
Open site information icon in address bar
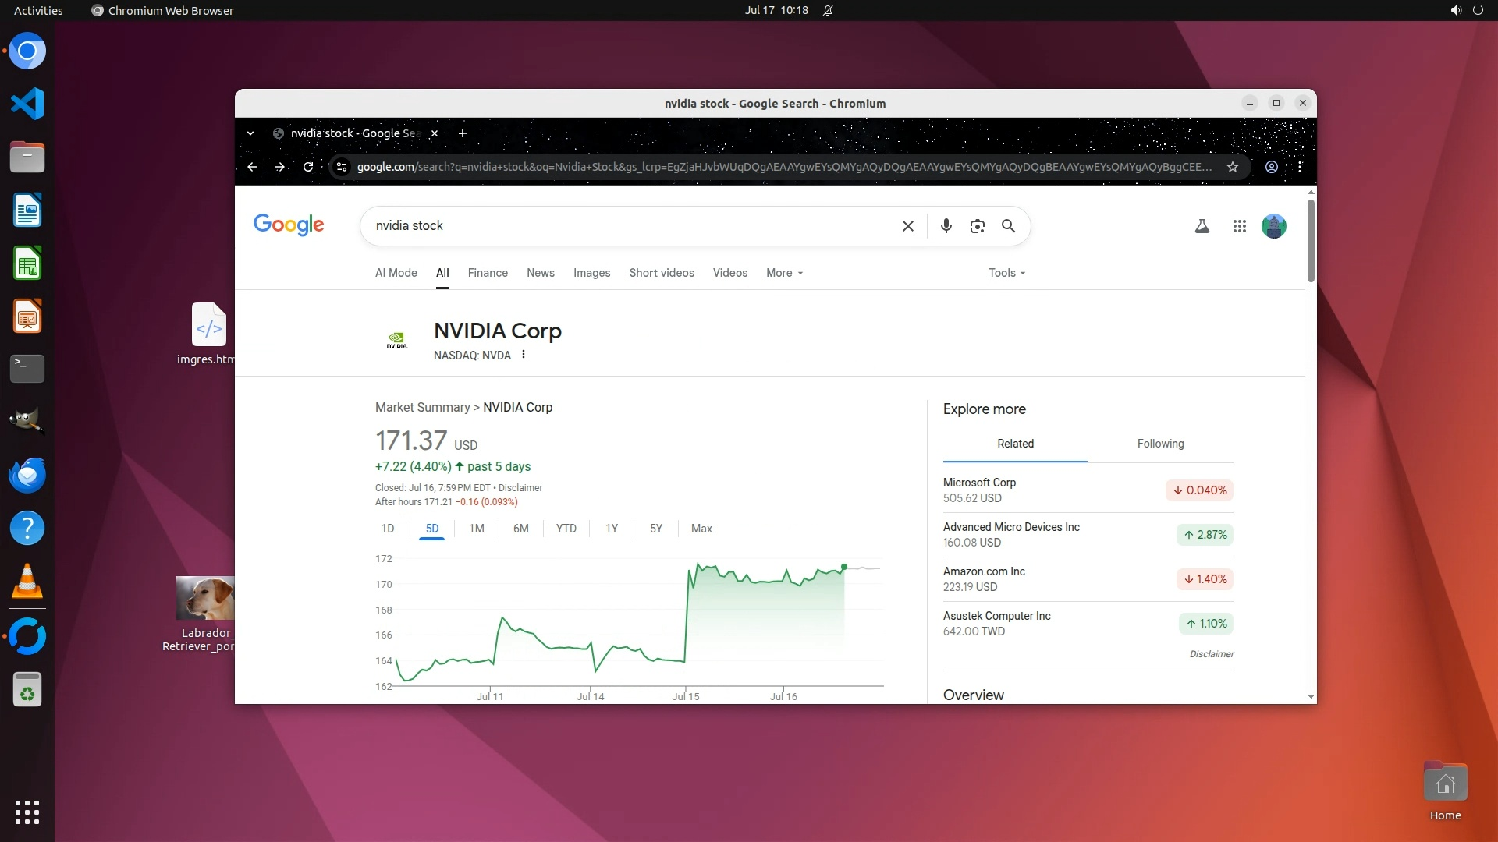[x=341, y=167]
